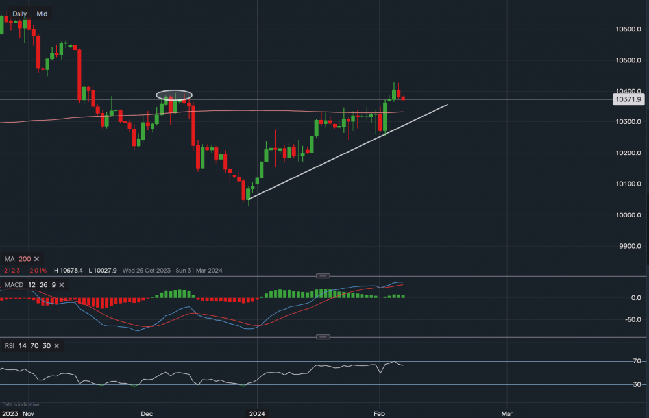Close the MACD indicator panel
This screenshot has height=418, width=649.
pos(62,285)
